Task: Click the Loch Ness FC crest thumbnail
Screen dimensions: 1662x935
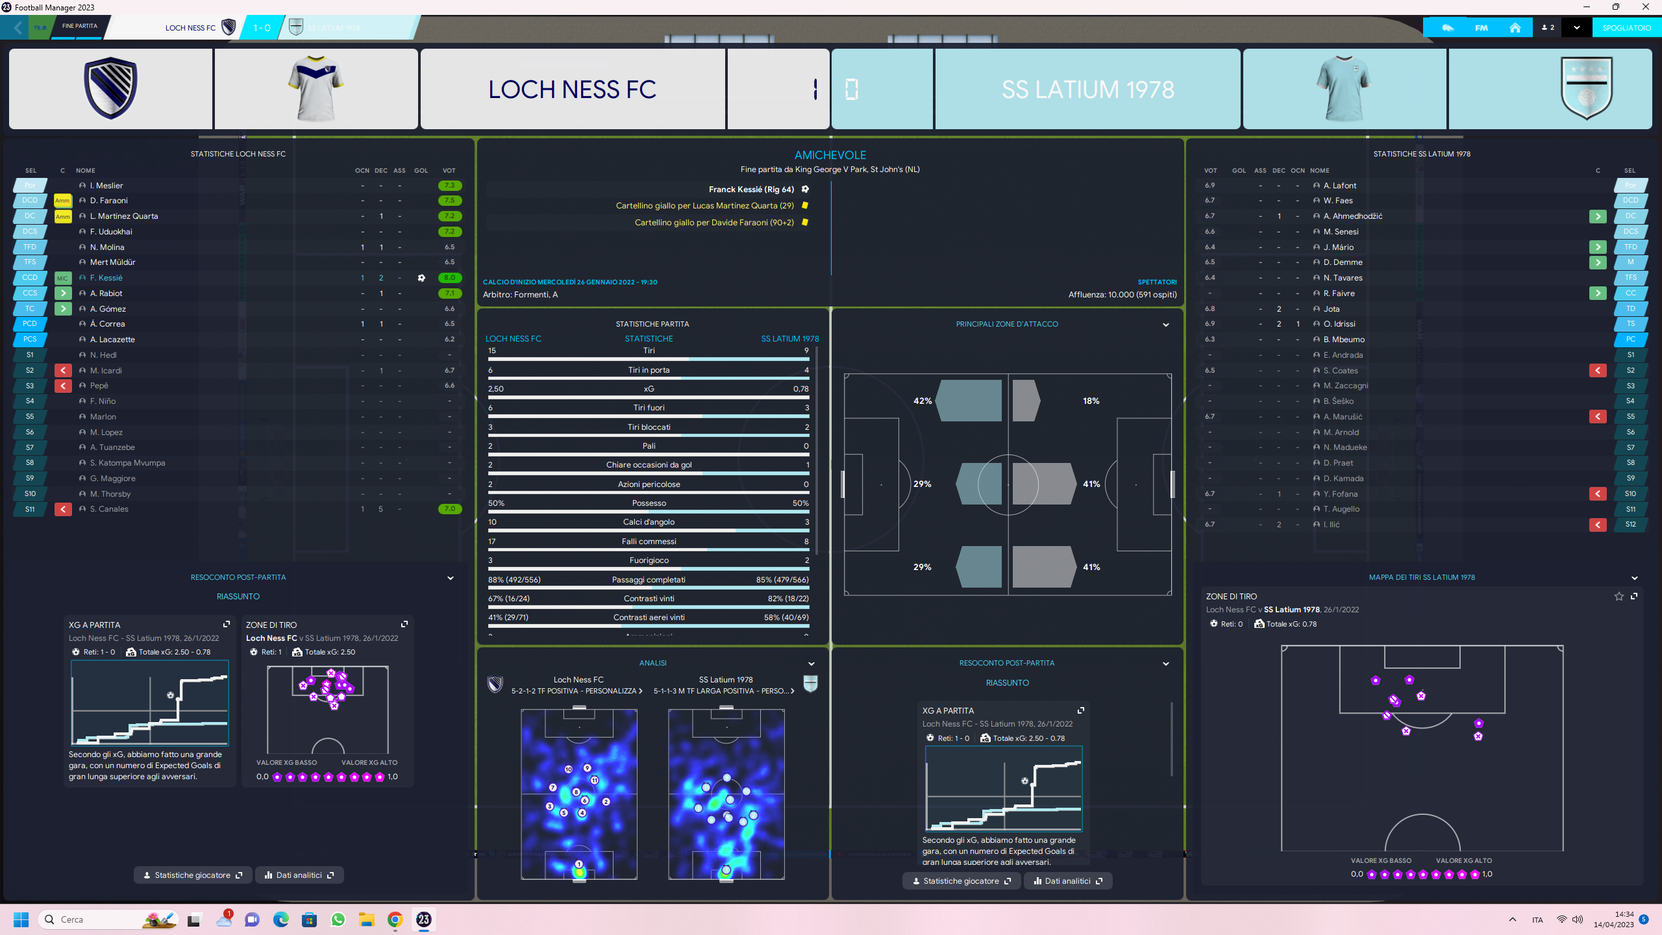Action: coord(110,89)
